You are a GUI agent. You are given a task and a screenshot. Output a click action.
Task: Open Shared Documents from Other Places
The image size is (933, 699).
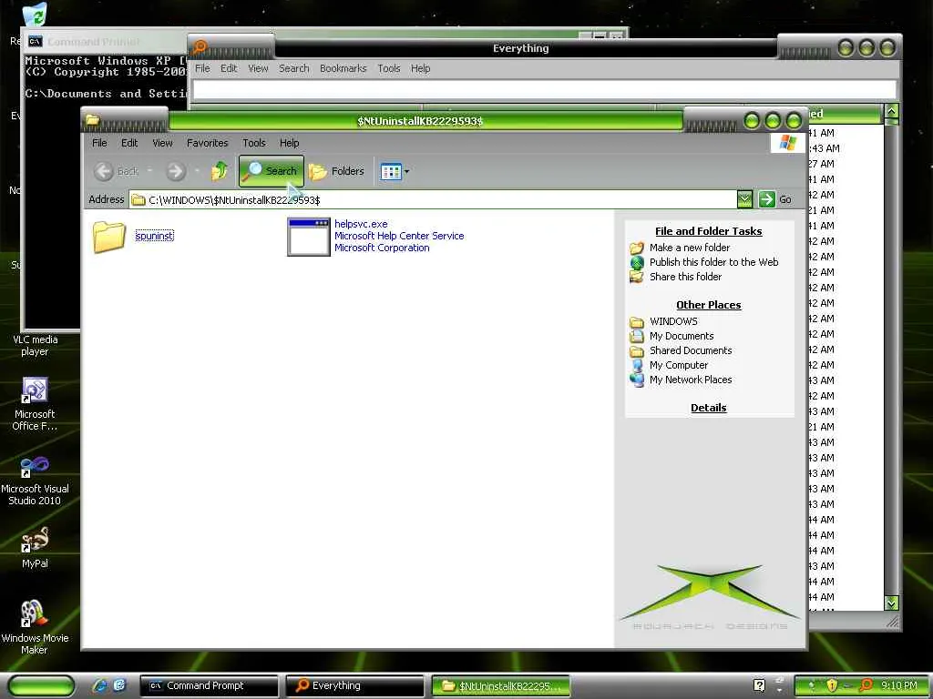pos(691,350)
